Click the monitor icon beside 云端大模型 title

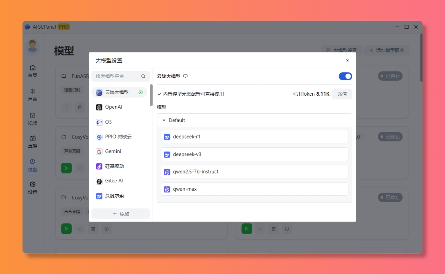pos(186,77)
